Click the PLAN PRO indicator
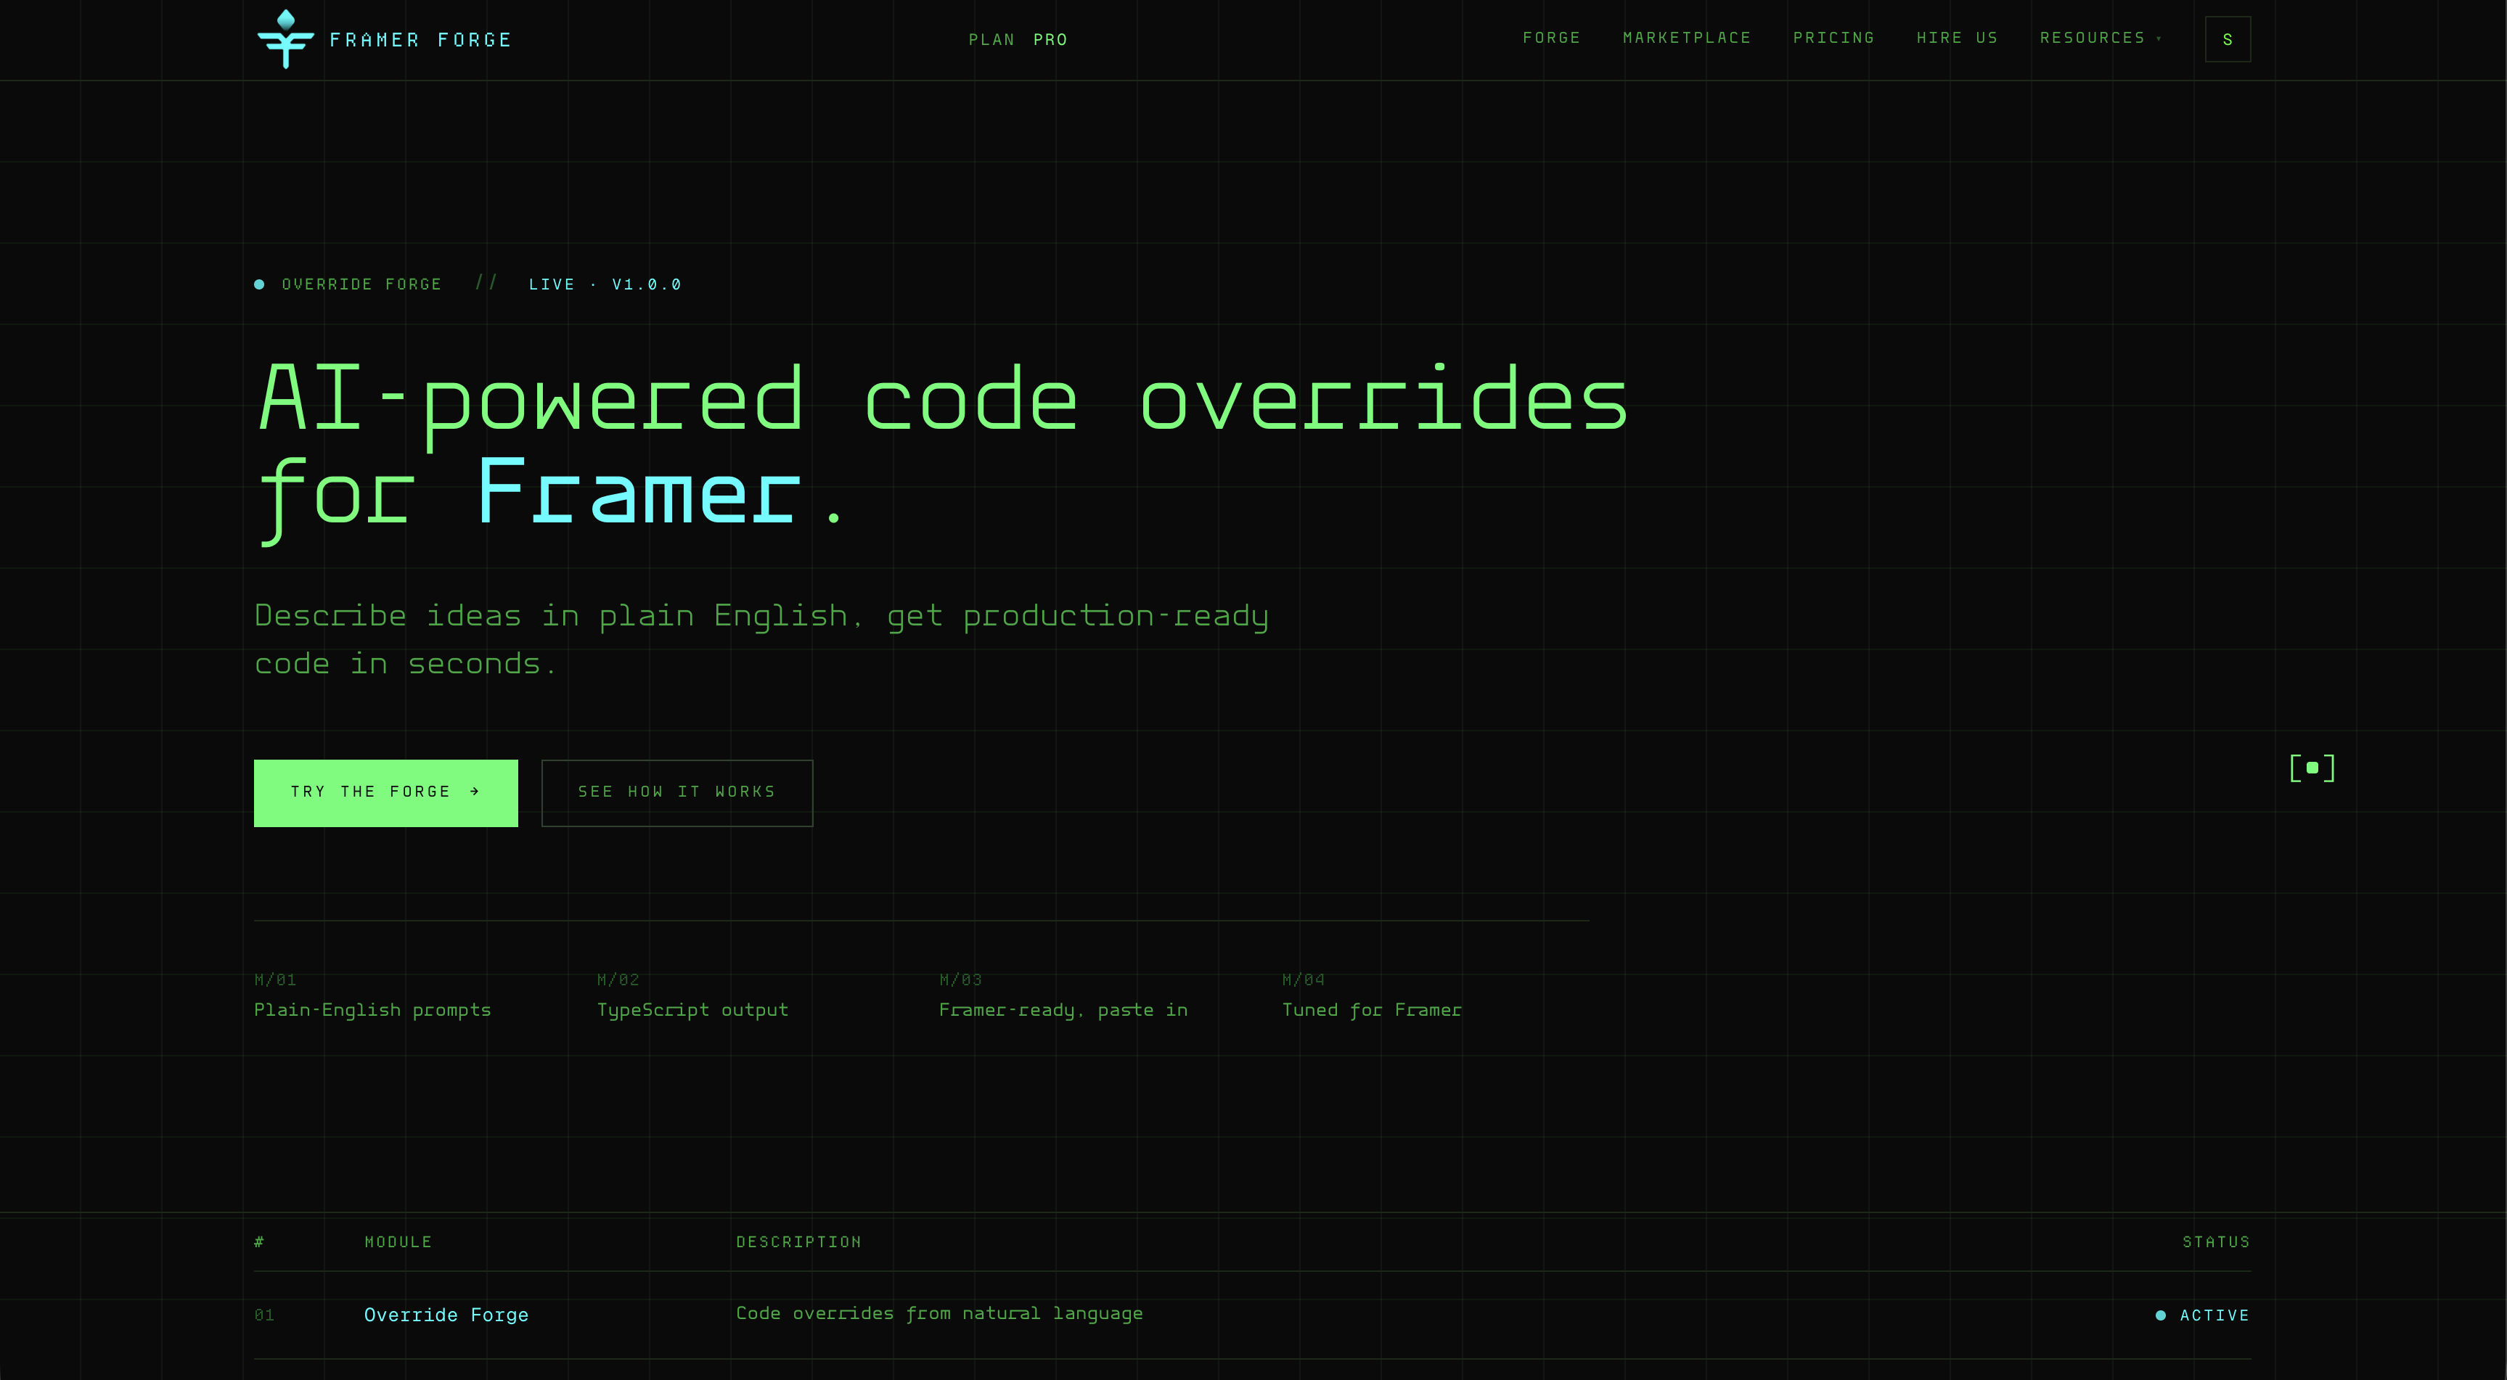The width and height of the screenshot is (2507, 1380). coord(1018,40)
